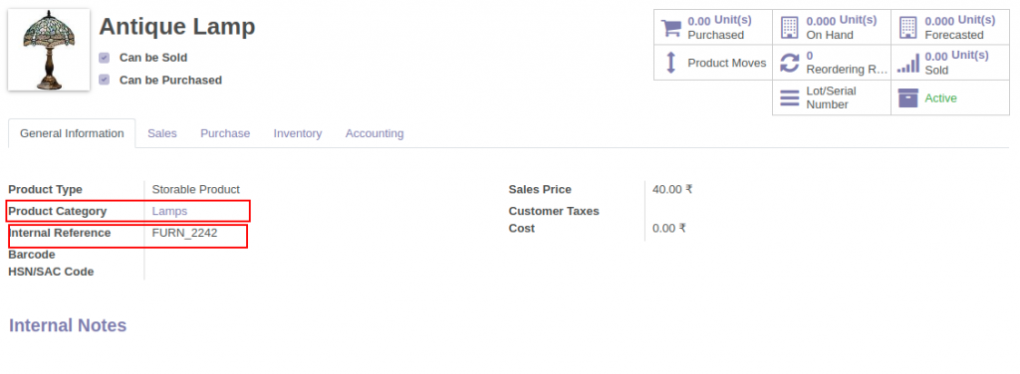
Task: Toggle the Can be Sold checkbox
Action: point(104,58)
